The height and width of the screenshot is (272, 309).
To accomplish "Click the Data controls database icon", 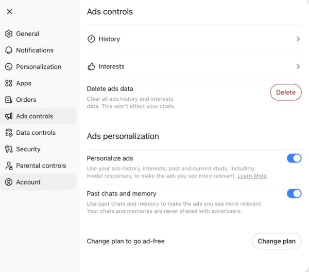I will click(x=9, y=133).
